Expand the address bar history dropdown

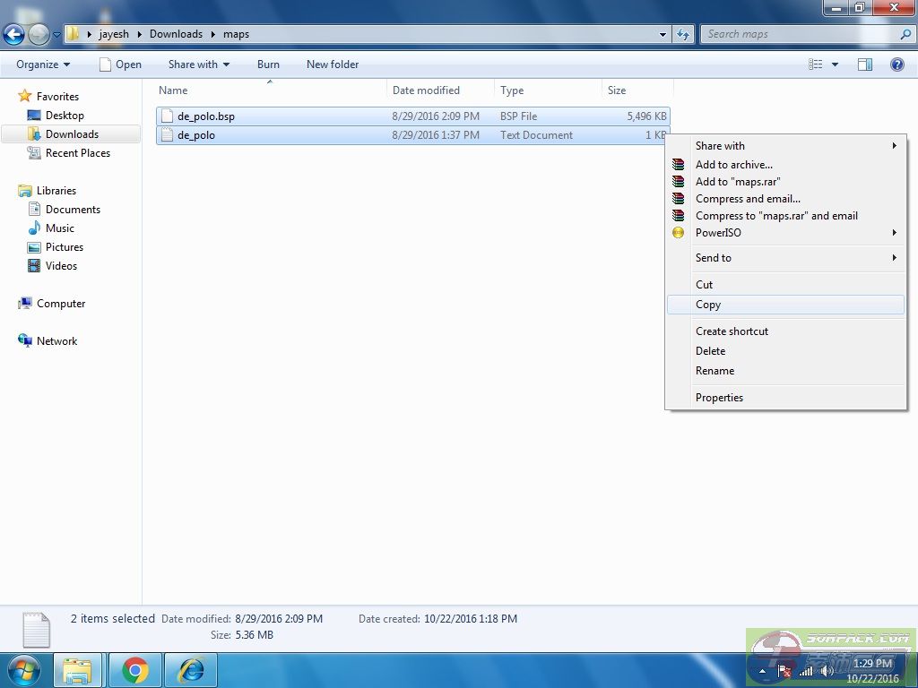coord(663,35)
